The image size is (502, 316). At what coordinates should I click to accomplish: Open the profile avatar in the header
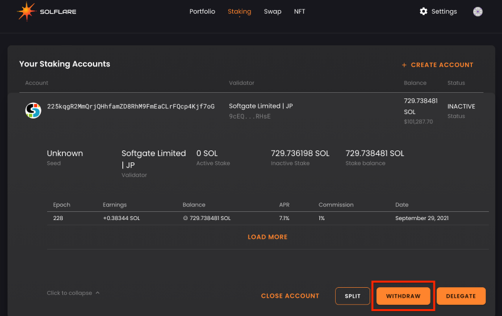point(478,11)
